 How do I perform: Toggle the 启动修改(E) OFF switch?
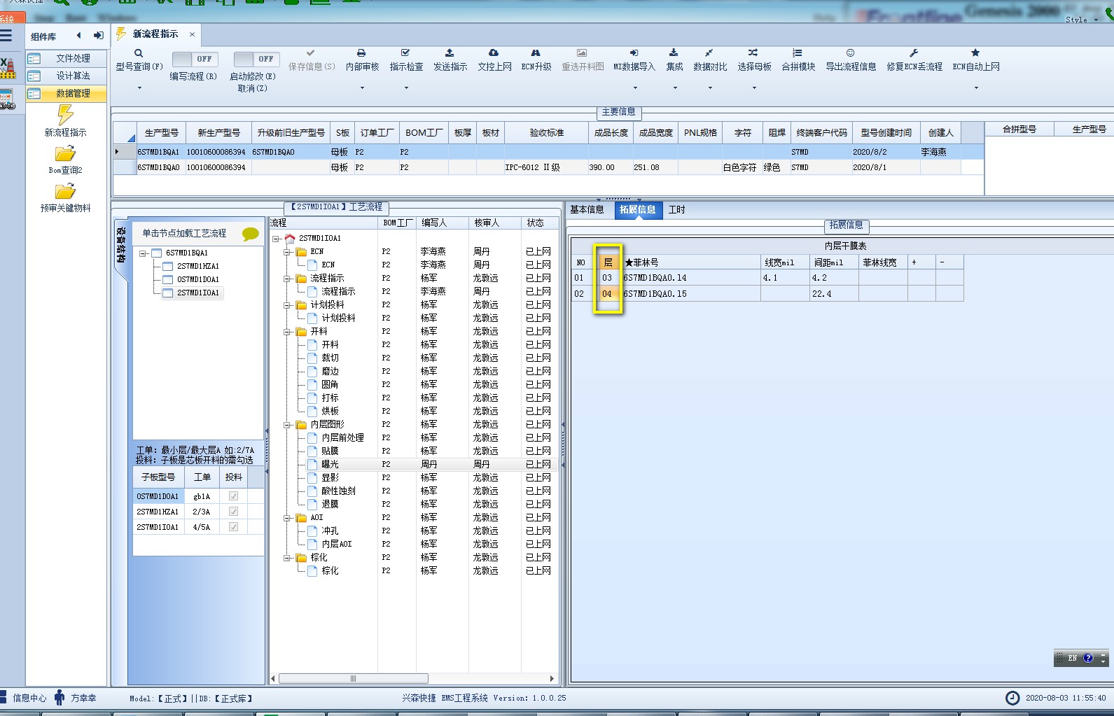pos(256,59)
